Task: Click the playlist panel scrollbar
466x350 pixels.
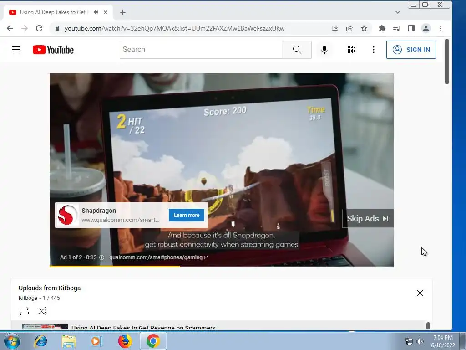Action: pos(428,325)
